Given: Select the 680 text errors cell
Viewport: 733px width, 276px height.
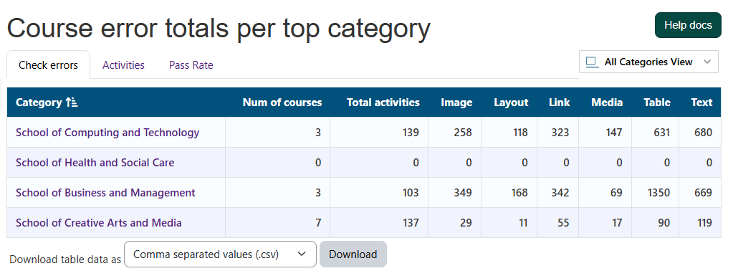Looking at the screenshot, I should pos(700,133).
